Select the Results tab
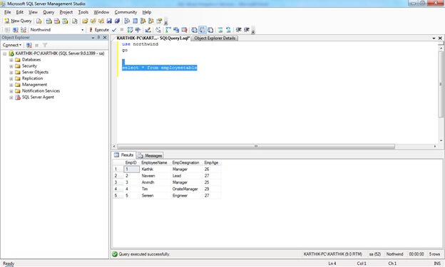 pyautogui.click(x=124, y=155)
